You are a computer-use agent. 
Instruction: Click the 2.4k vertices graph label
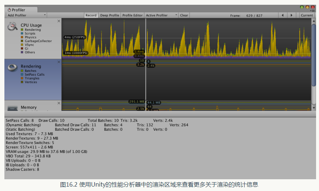[x=151, y=66]
